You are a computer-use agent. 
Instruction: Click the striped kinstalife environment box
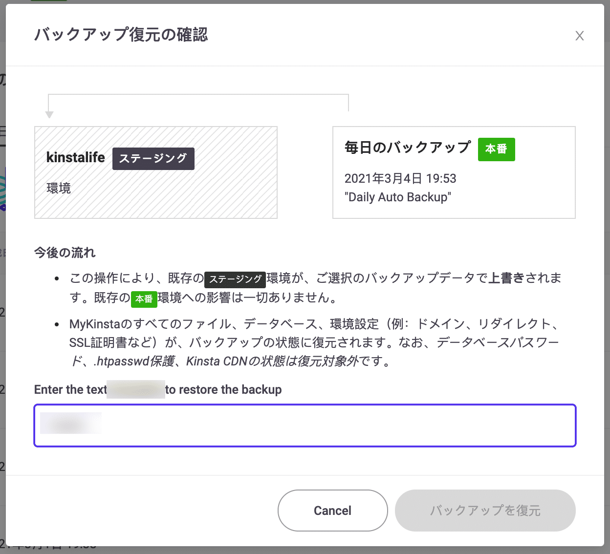pyautogui.click(x=155, y=172)
